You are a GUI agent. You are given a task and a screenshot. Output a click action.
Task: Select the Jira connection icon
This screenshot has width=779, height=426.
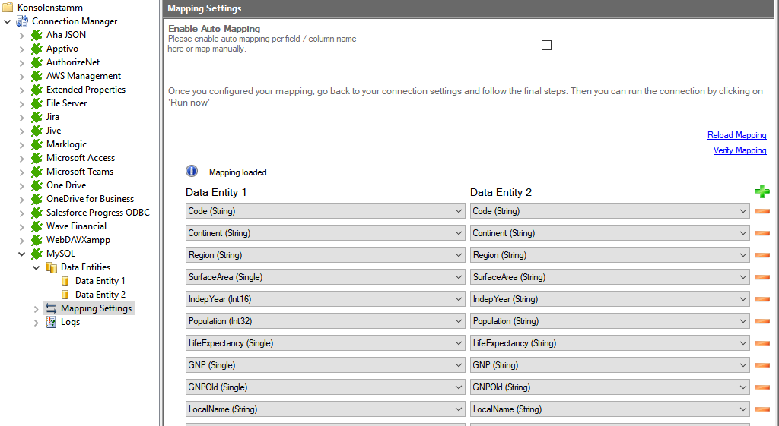pyautogui.click(x=37, y=117)
